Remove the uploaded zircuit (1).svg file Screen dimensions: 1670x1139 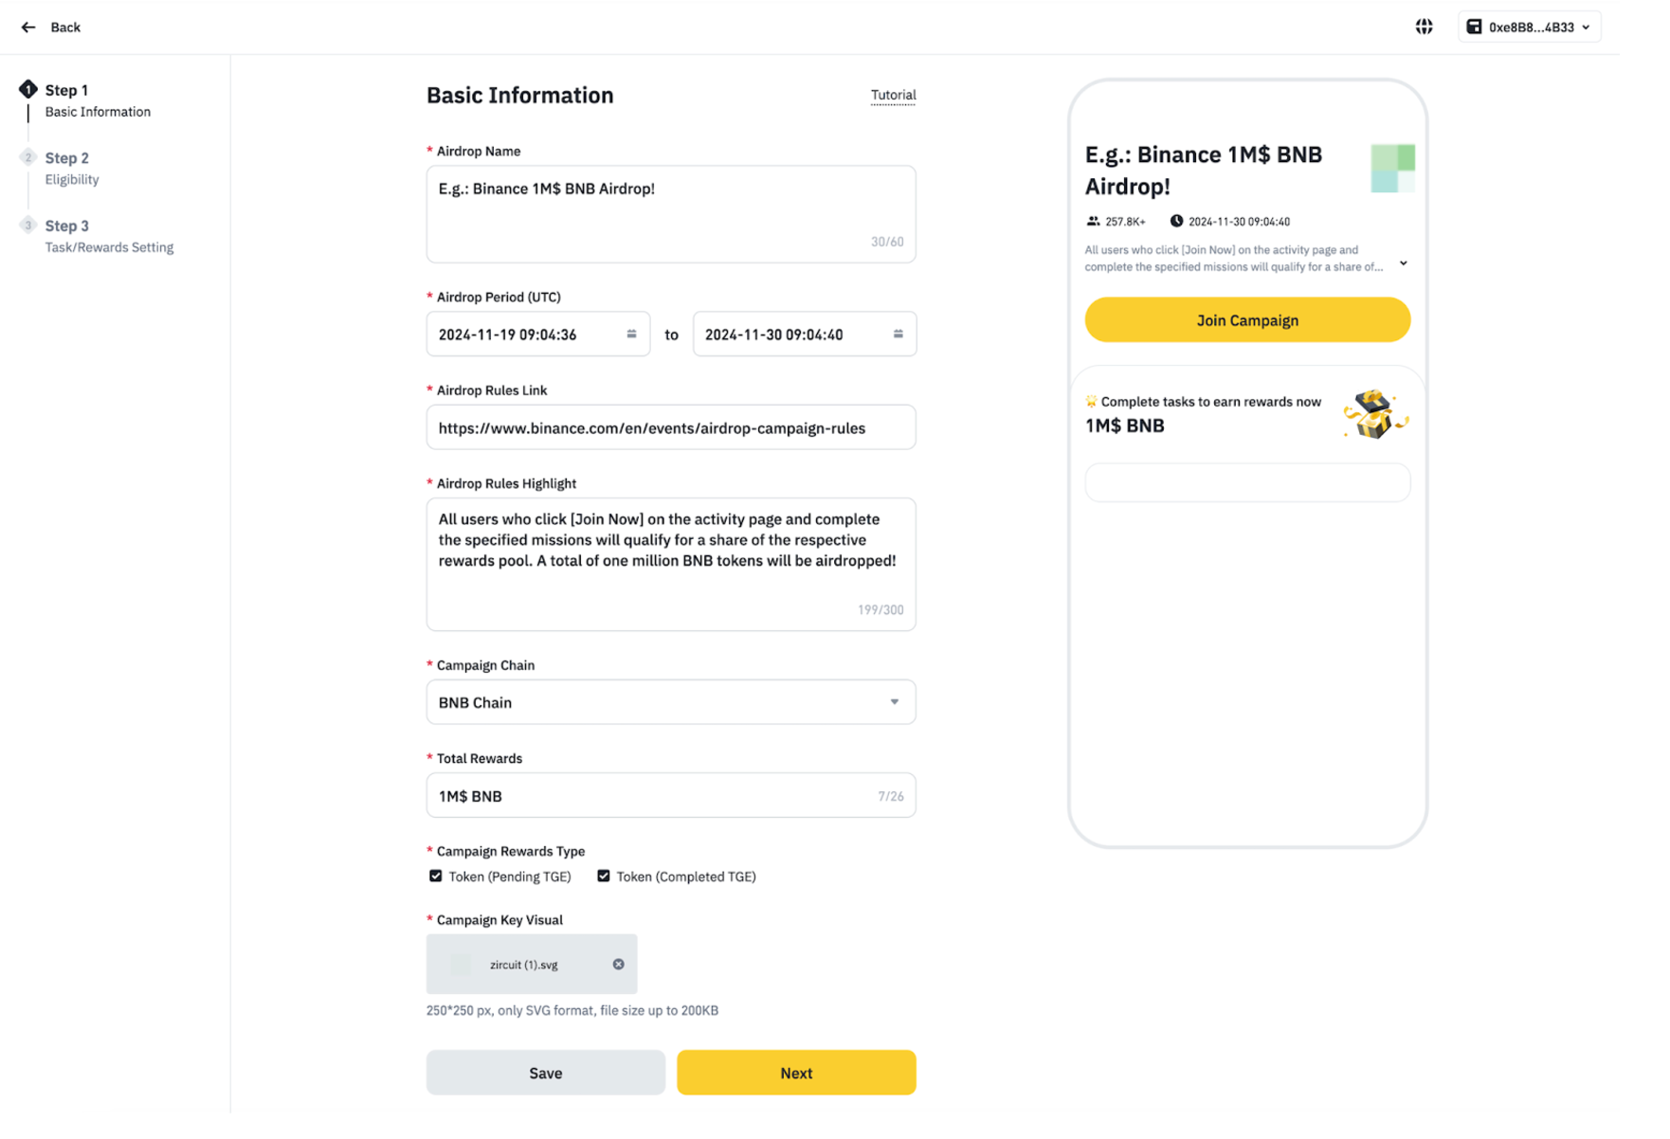[619, 964]
